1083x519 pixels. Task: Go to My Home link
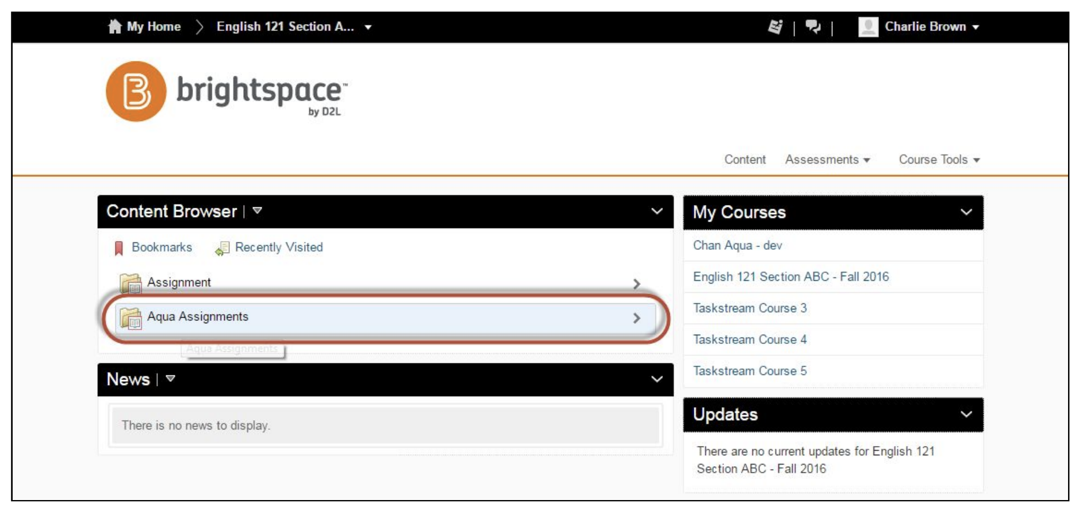(153, 26)
